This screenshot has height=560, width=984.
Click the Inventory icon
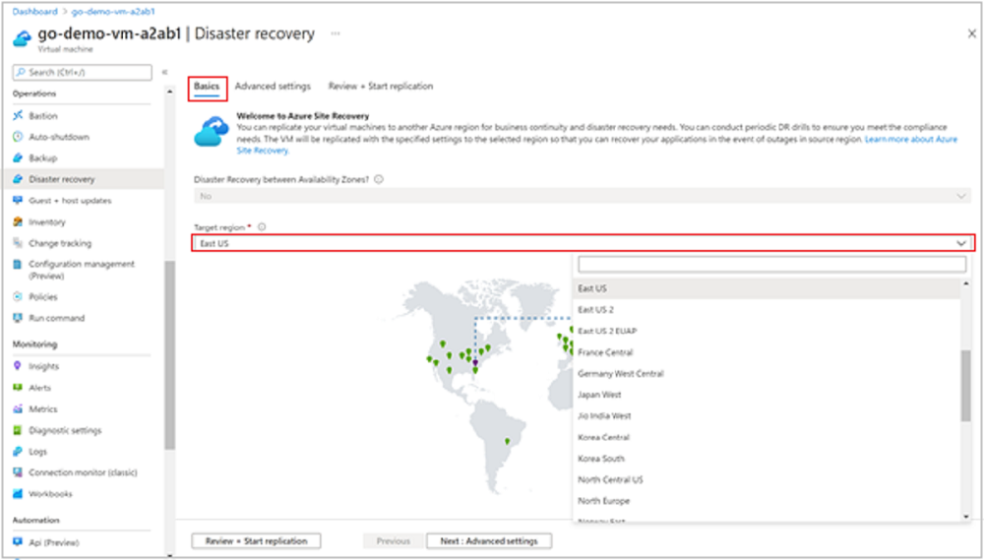18,221
